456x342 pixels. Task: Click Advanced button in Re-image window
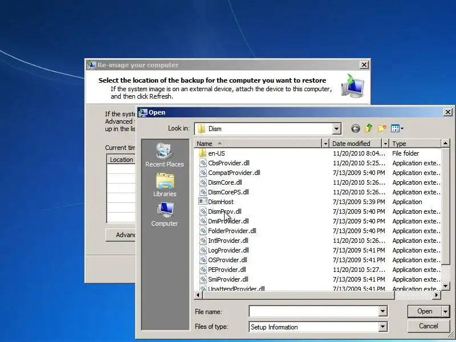click(x=120, y=235)
